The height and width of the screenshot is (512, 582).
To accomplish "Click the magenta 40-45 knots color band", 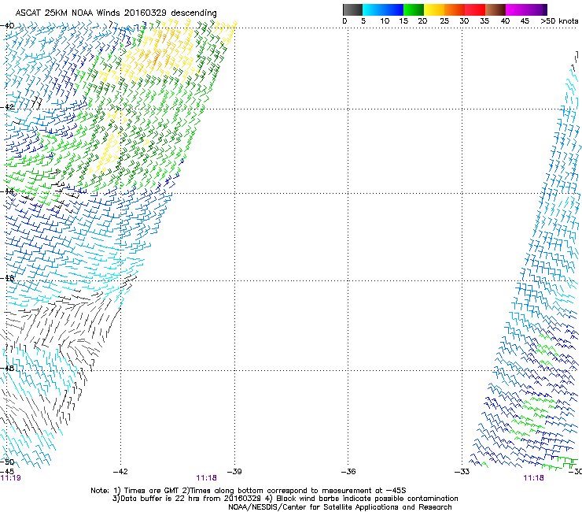I will pyautogui.click(x=516, y=9).
